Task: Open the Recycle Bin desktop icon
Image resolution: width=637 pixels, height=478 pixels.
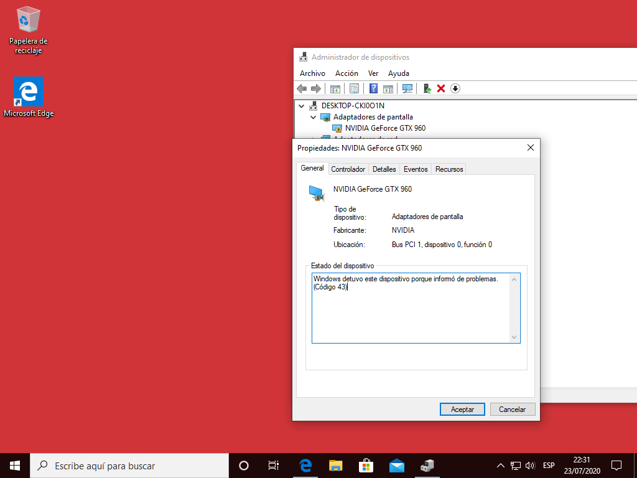Action: [29, 30]
